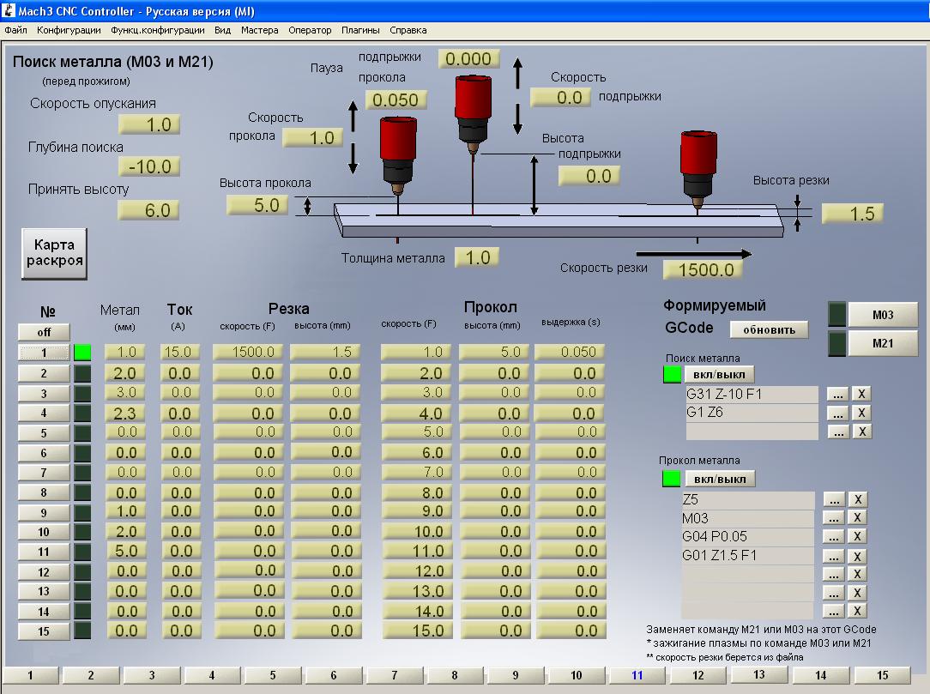
Task: Click the Скорость резки value field 1500.0
Action: pos(702,270)
